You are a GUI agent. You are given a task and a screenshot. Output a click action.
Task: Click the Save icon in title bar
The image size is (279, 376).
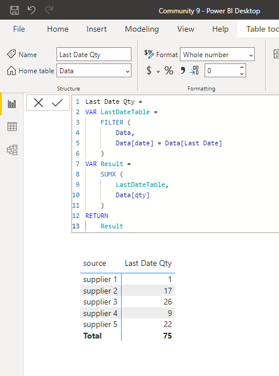click(x=14, y=10)
